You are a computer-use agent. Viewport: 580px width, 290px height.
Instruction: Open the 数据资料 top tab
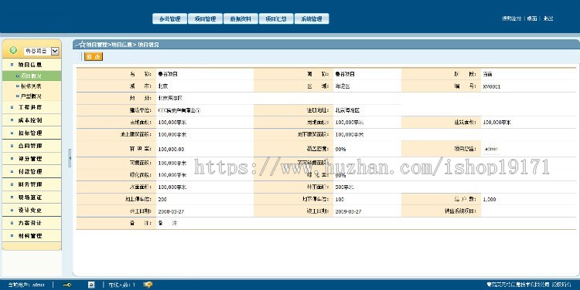coord(241,19)
